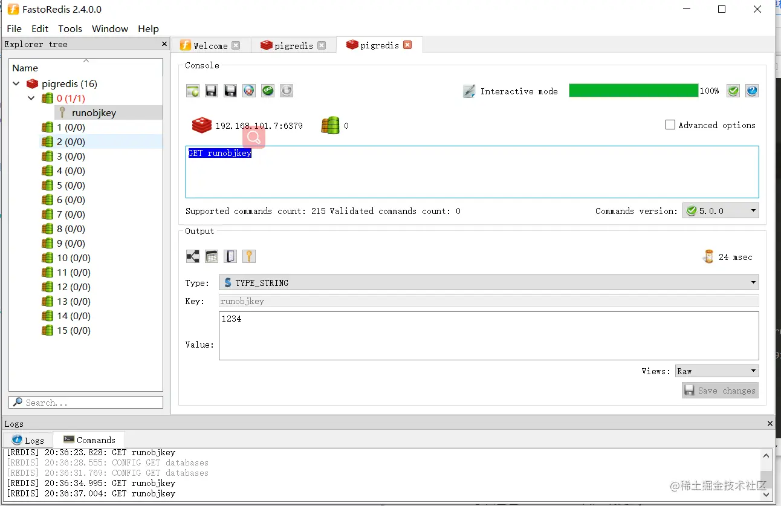This screenshot has height=506, width=781.
Task: Collapse the pigredis (16) server node
Action: (x=16, y=83)
